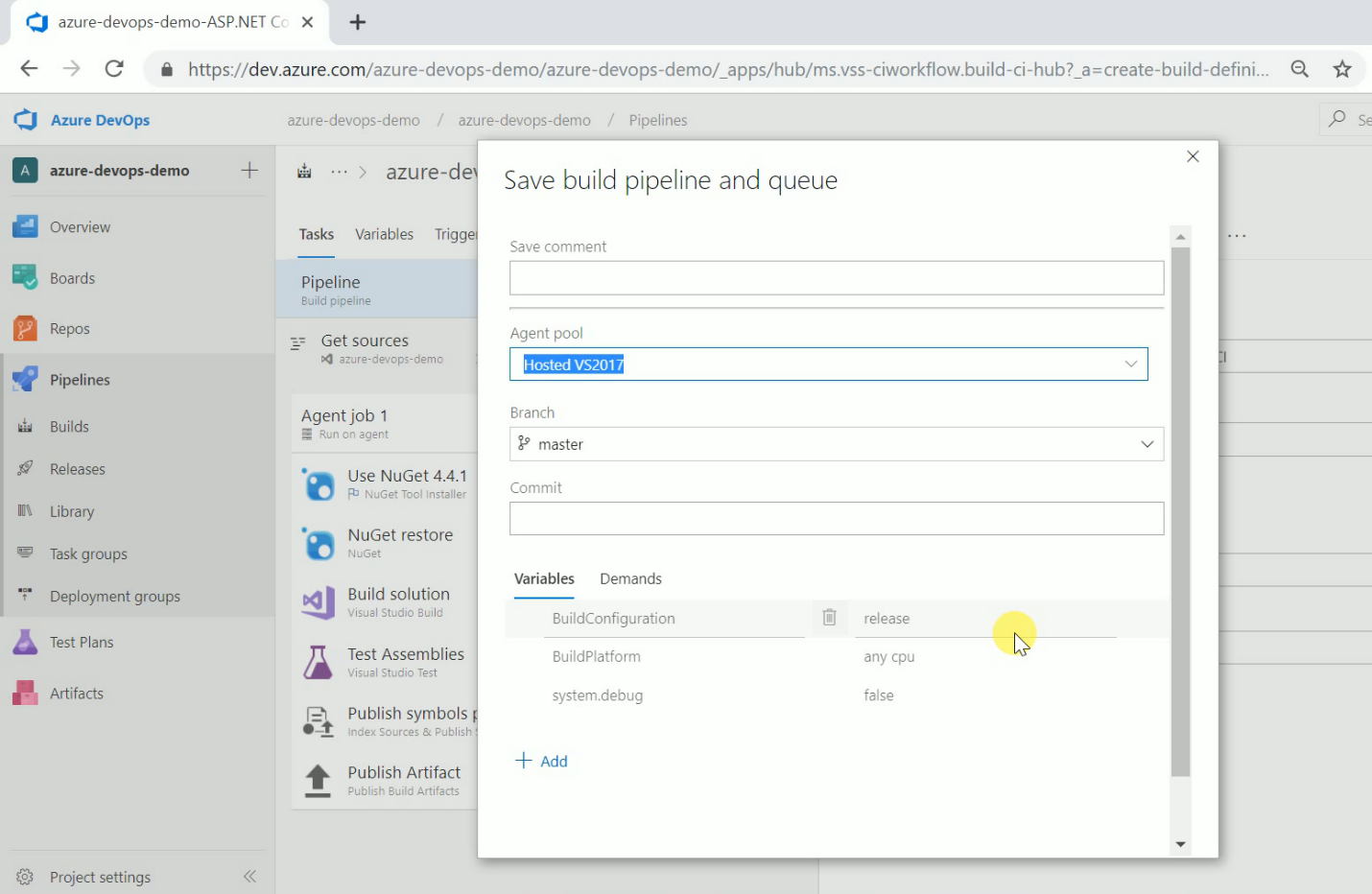Open Artifacts in left navigation
Screen dimensions: 1372x894
point(76,694)
